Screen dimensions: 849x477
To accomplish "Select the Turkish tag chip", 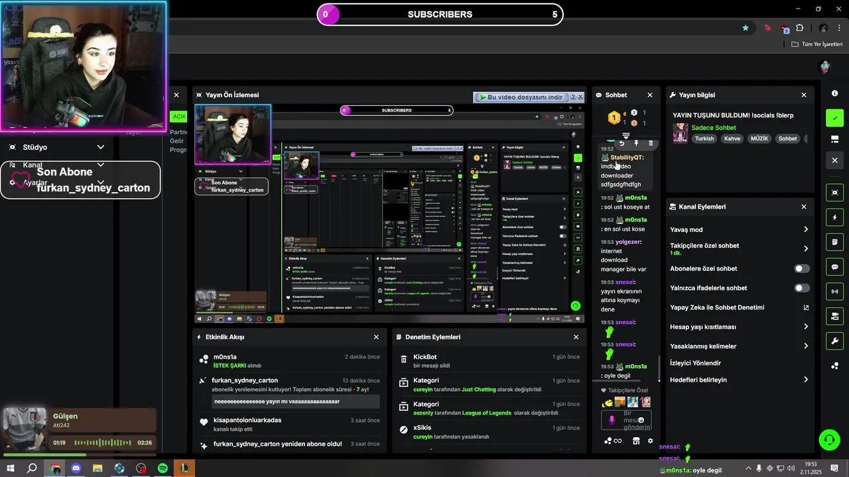I will tap(704, 138).
